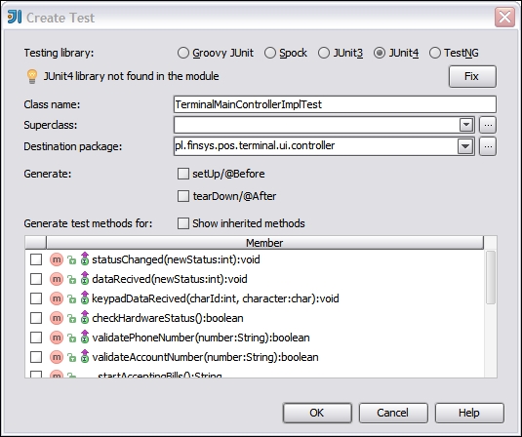Click method icon of keypadDataRecived row
The image size is (522, 437).
(57, 298)
